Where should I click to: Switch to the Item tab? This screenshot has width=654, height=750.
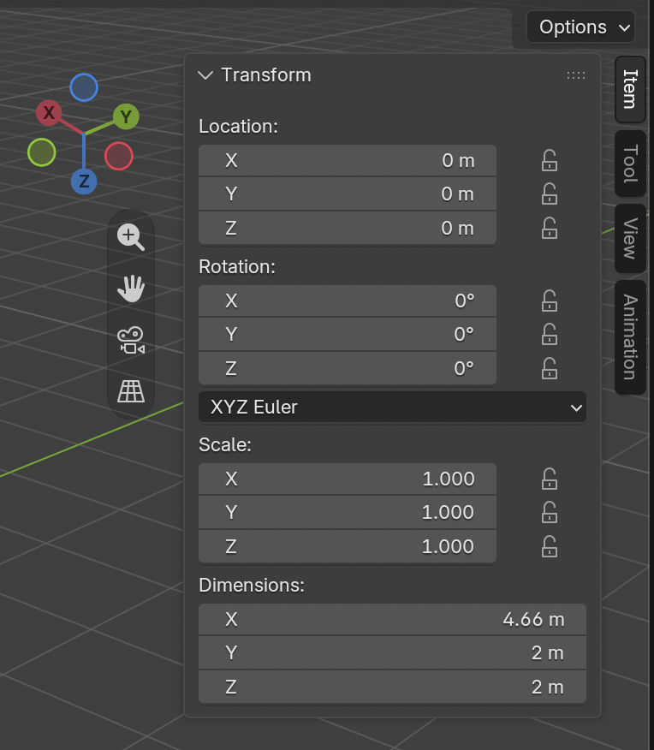pyautogui.click(x=630, y=89)
